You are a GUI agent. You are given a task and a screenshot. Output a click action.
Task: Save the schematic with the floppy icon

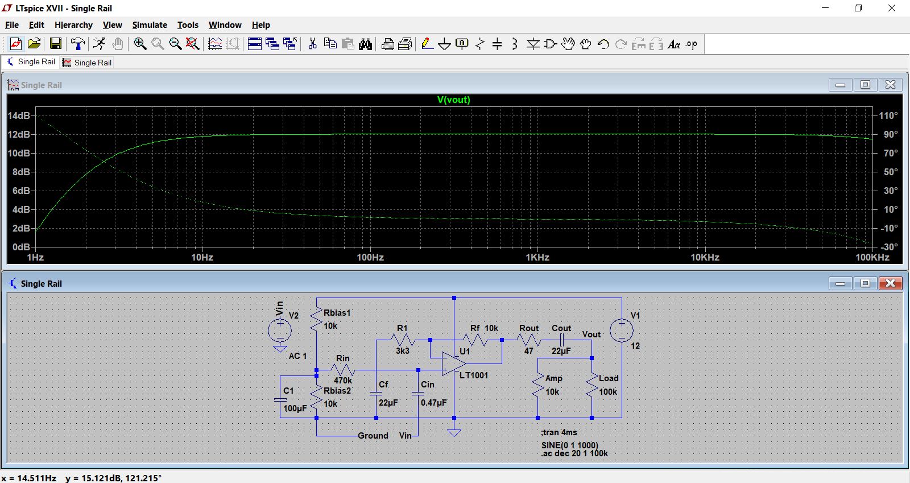(x=56, y=44)
